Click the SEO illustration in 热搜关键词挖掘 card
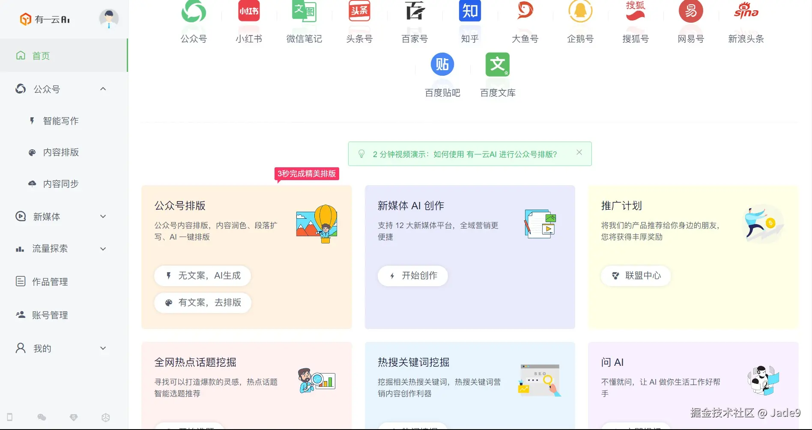 click(540, 380)
